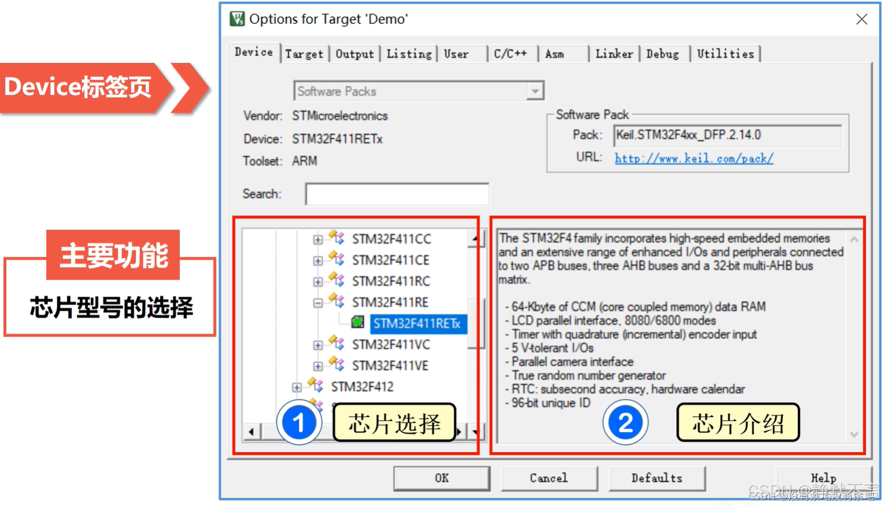The height and width of the screenshot is (506, 883).
Task: Open the Debug tab
Action: (663, 53)
